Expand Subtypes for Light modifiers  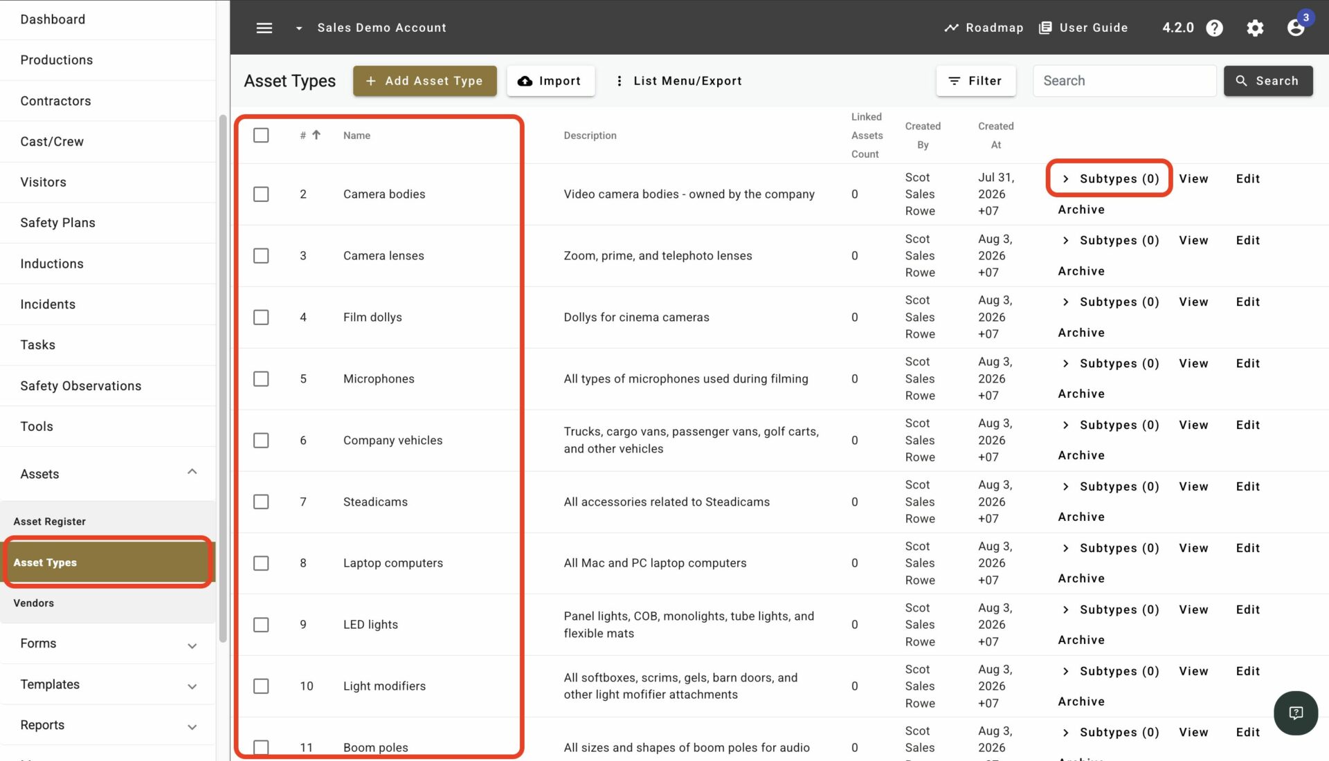click(1110, 671)
